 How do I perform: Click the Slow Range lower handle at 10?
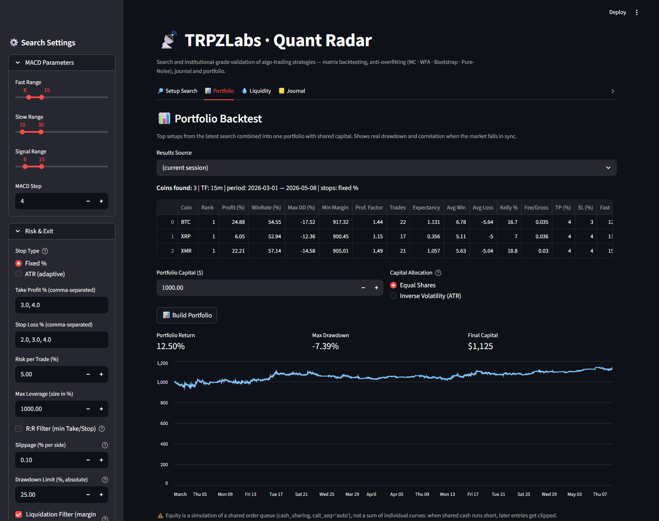pos(23,132)
